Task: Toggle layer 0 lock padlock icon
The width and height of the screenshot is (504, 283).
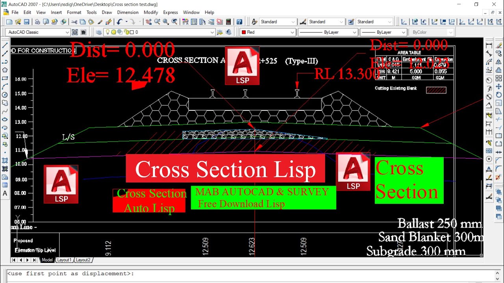Action: (126, 32)
